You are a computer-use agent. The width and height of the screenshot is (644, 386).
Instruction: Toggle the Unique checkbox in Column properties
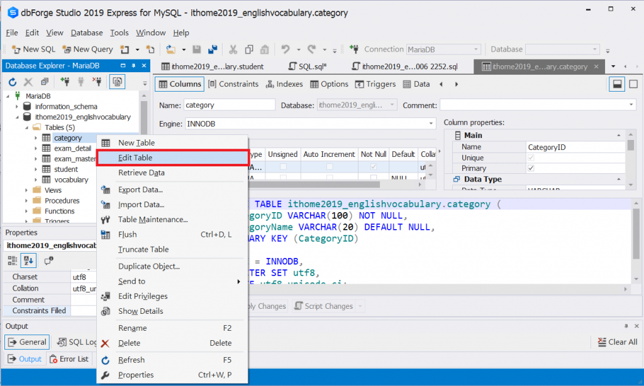531,158
